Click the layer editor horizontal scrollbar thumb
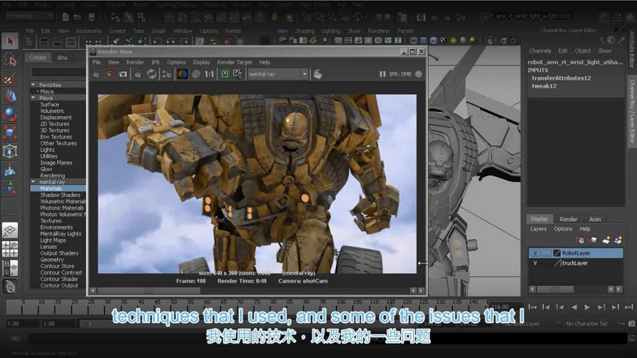The image size is (637, 358). point(555,290)
